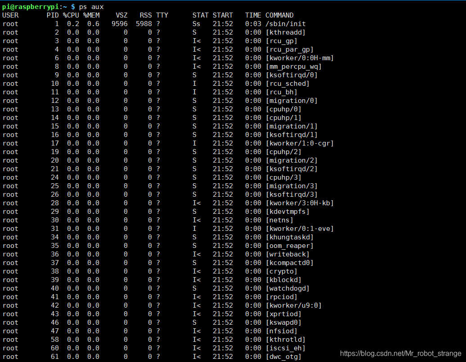This screenshot has width=466, height=362.
Task: Click the [oom_reaper] process name
Action: pos(290,246)
